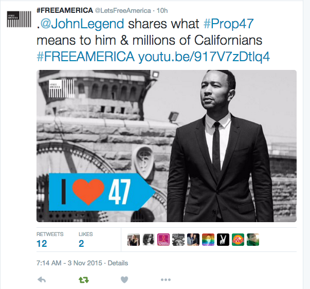Image resolution: width=310 pixels, height=289 pixels.
Task: Click the Statue of Liberty avatar
Action: pyautogui.click(x=178, y=240)
